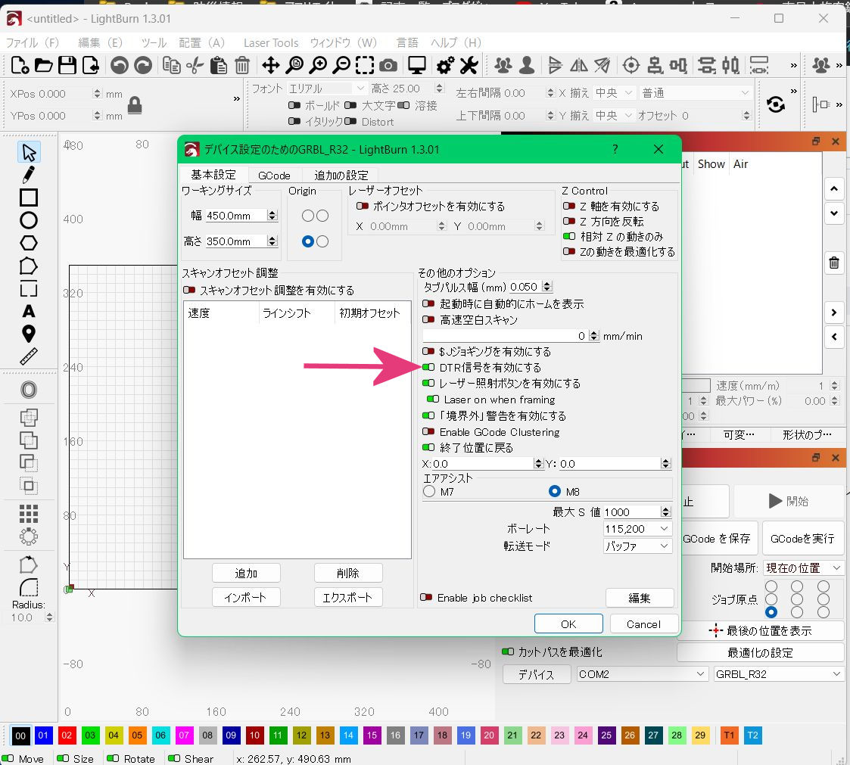850x765 pixels.
Task: Click the 幅 450.0mm width field
Action: (x=241, y=216)
